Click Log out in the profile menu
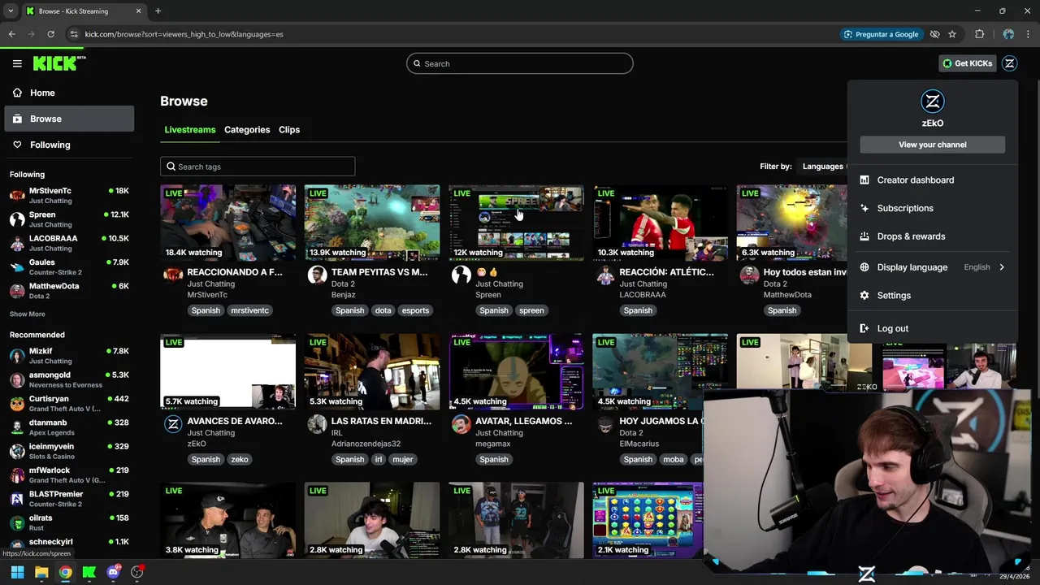 click(x=933, y=328)
